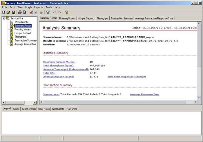Click the report scroll up arrow

tap(199, 23)
